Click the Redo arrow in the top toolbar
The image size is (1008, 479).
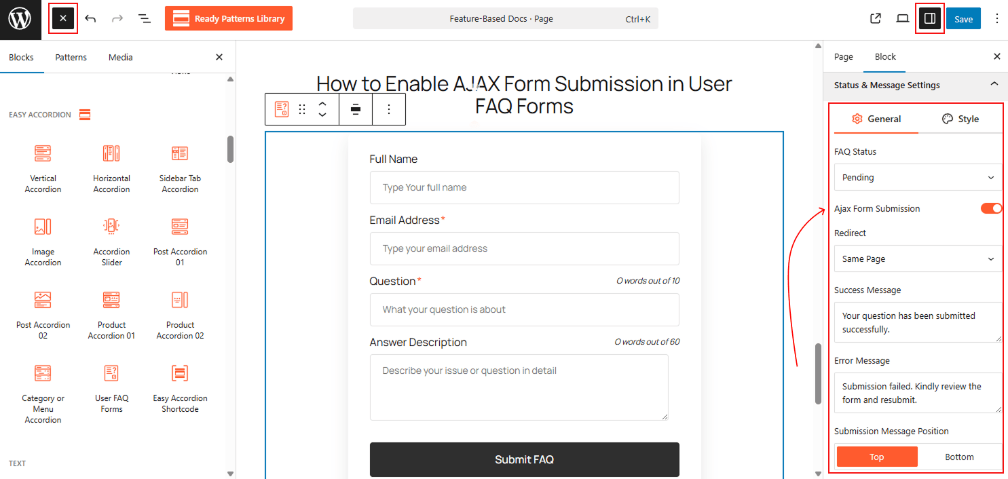tap(117, 18)
